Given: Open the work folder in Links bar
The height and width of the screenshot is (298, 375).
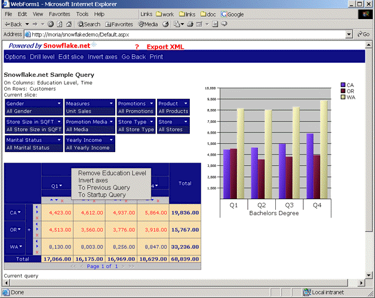Looking at the screenshot, I should [165, 14].
